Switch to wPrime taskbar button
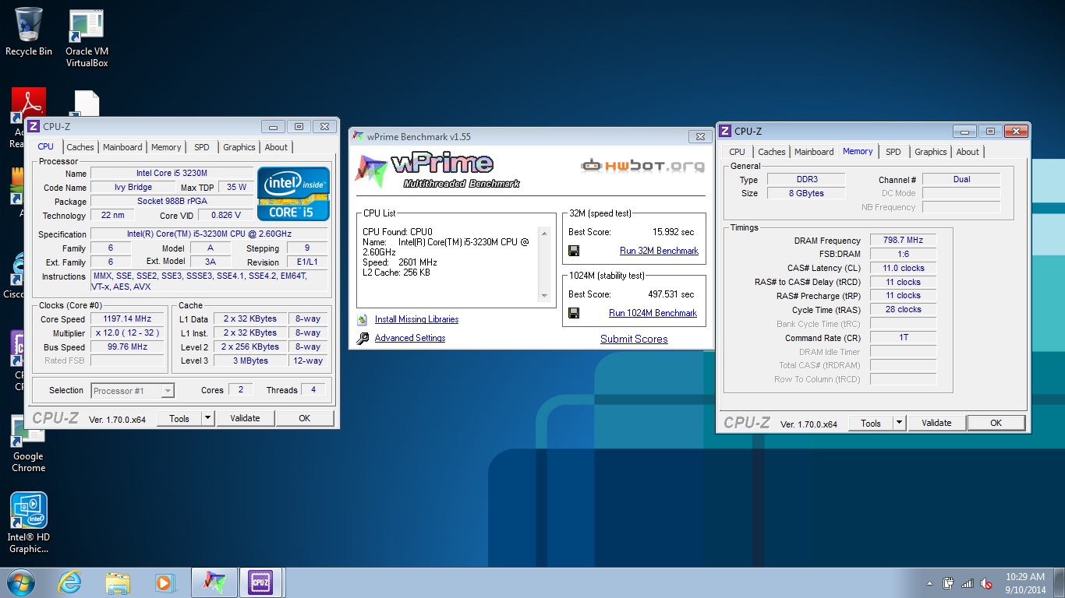The width and height of the screenshot is (1065, 598). pos(214,582)
